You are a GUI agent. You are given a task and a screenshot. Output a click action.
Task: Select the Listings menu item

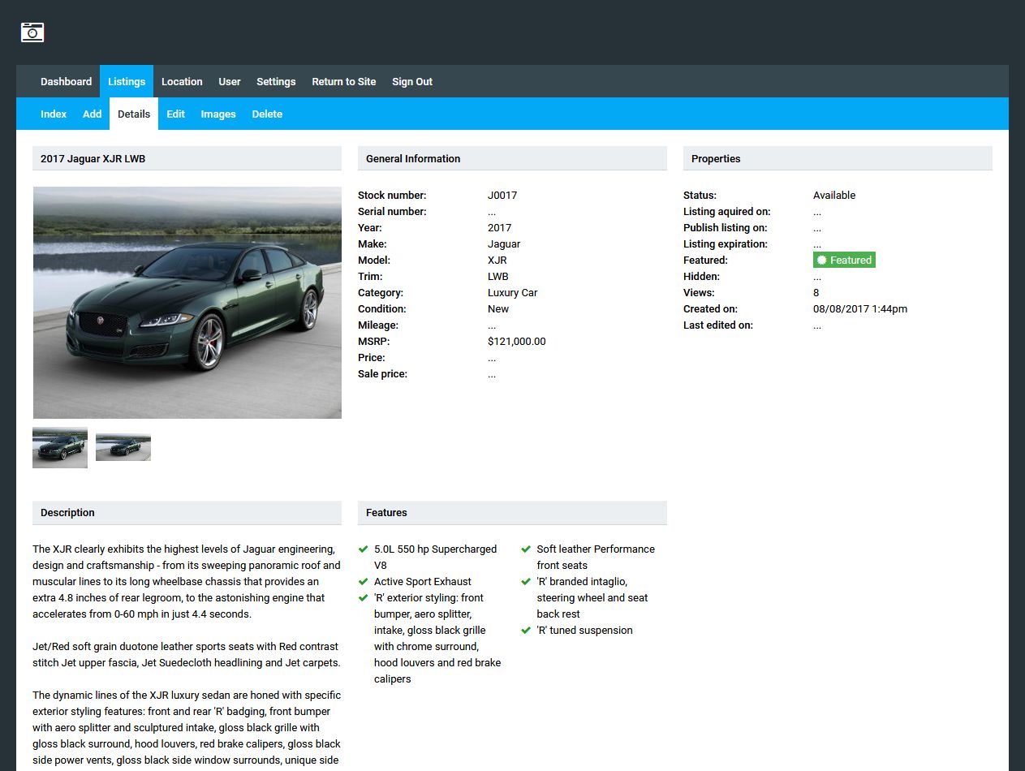coord(127,82)
